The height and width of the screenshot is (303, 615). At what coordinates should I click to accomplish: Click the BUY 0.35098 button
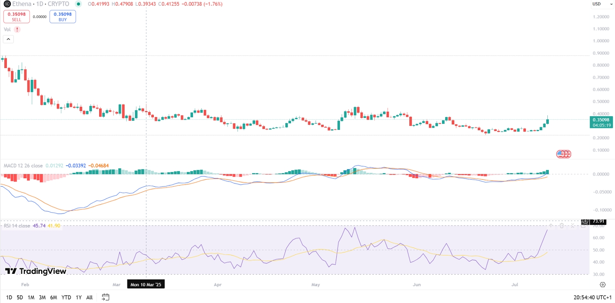pos(63,17)
